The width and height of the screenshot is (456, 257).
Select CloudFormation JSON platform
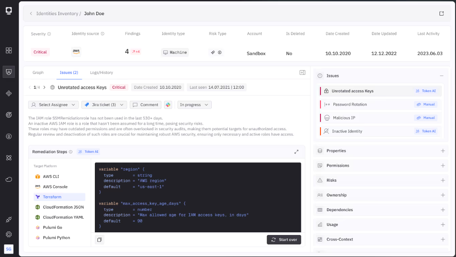coord(59,207)
